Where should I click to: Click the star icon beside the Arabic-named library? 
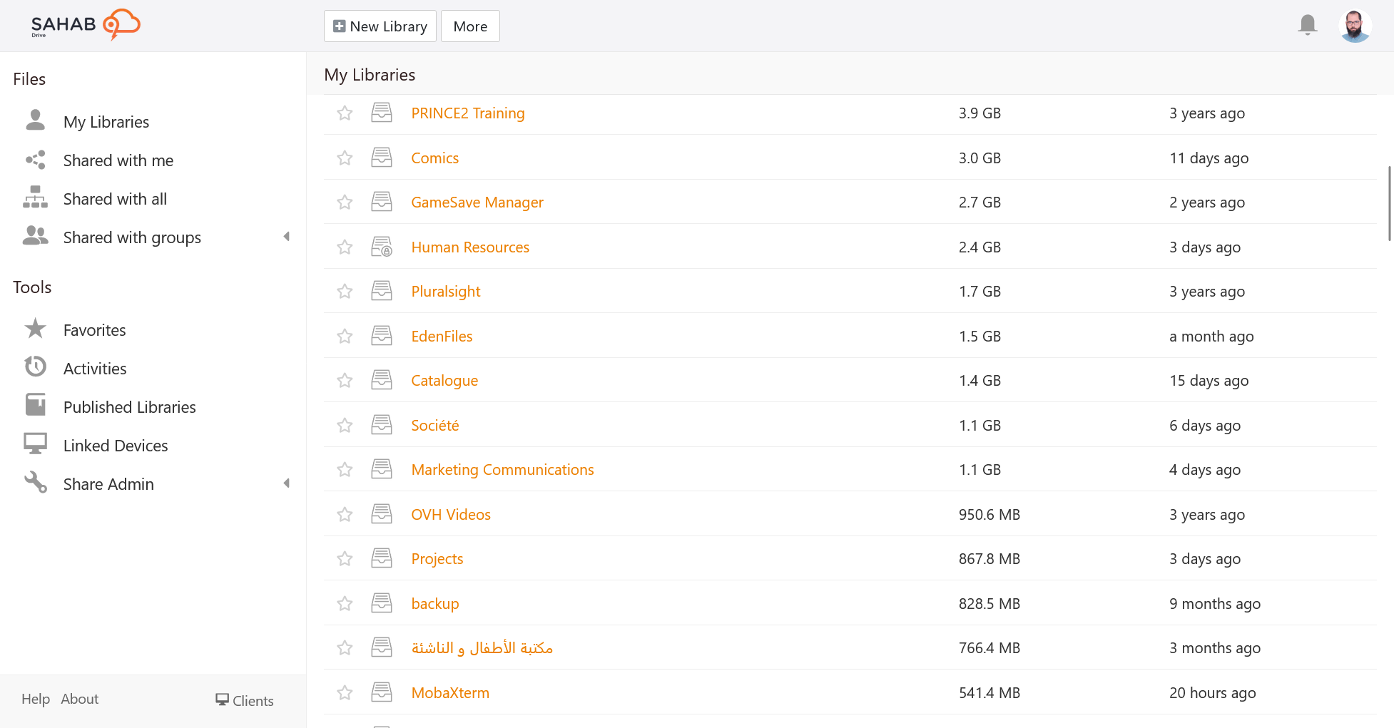tap(345, 648)
